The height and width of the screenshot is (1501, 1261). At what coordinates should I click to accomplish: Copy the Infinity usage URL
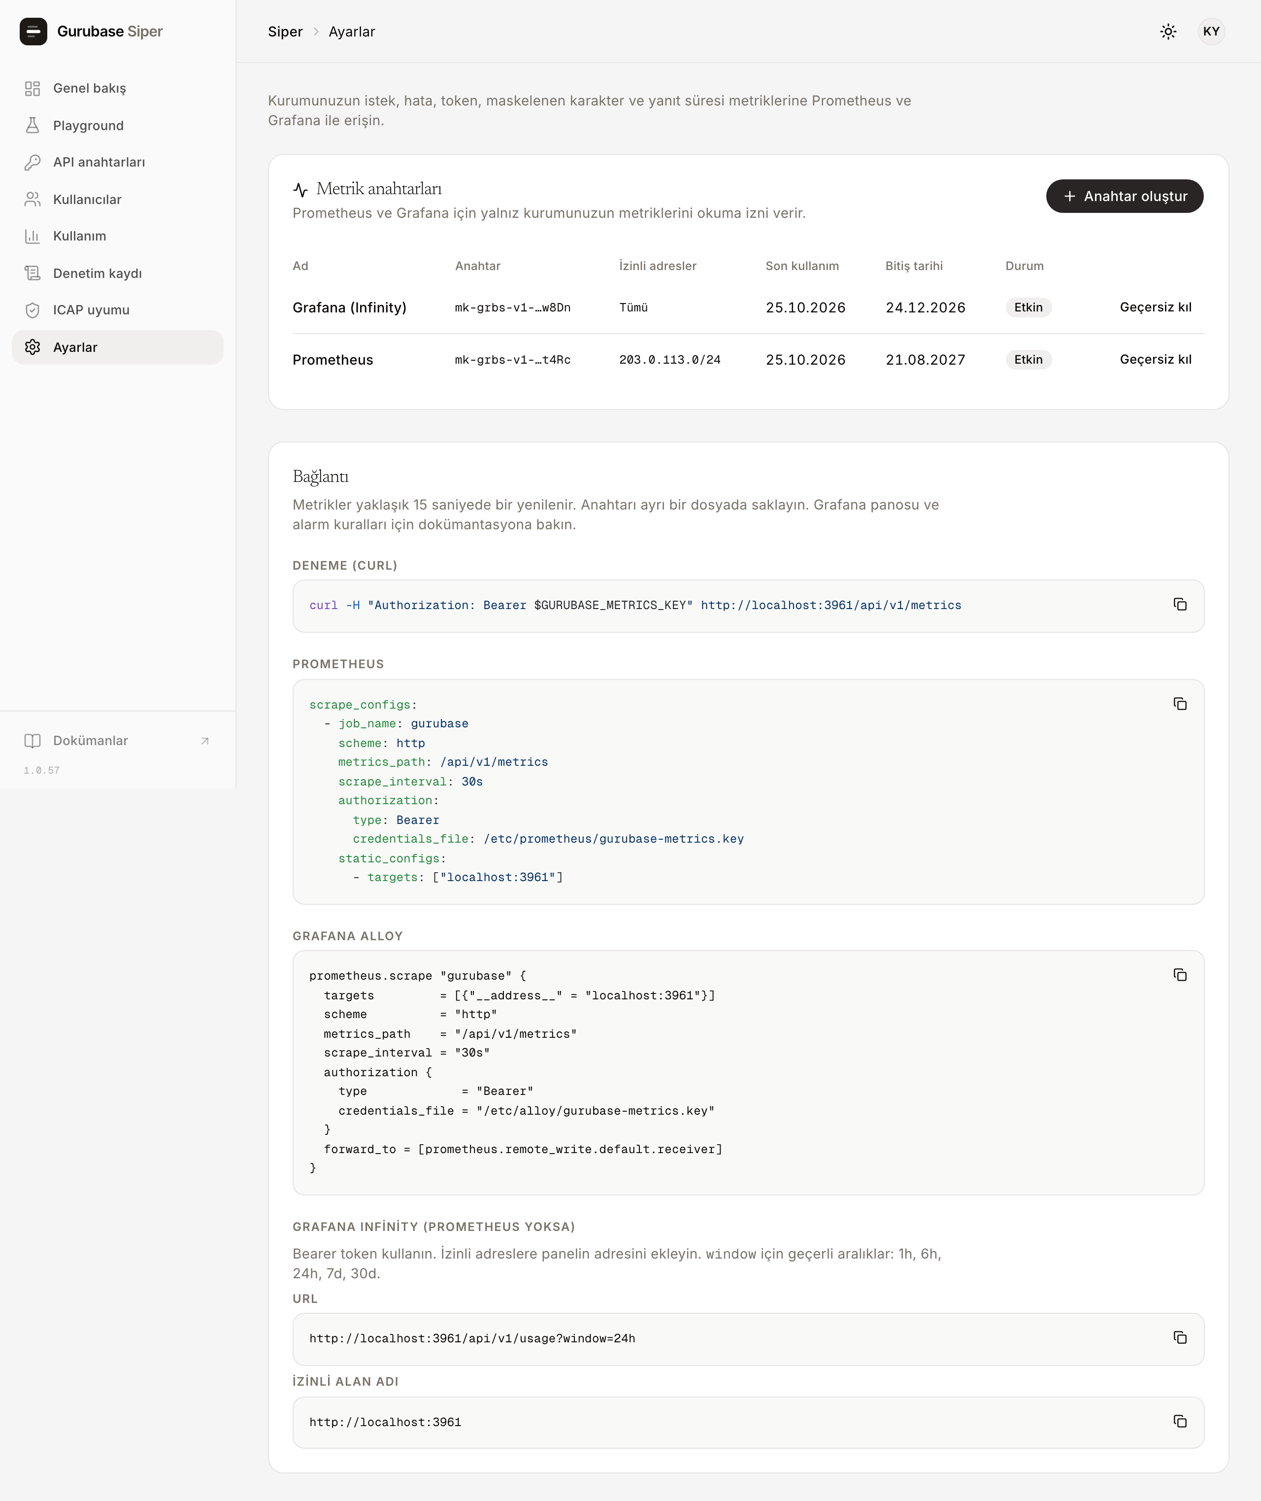pos(1180,1337)
